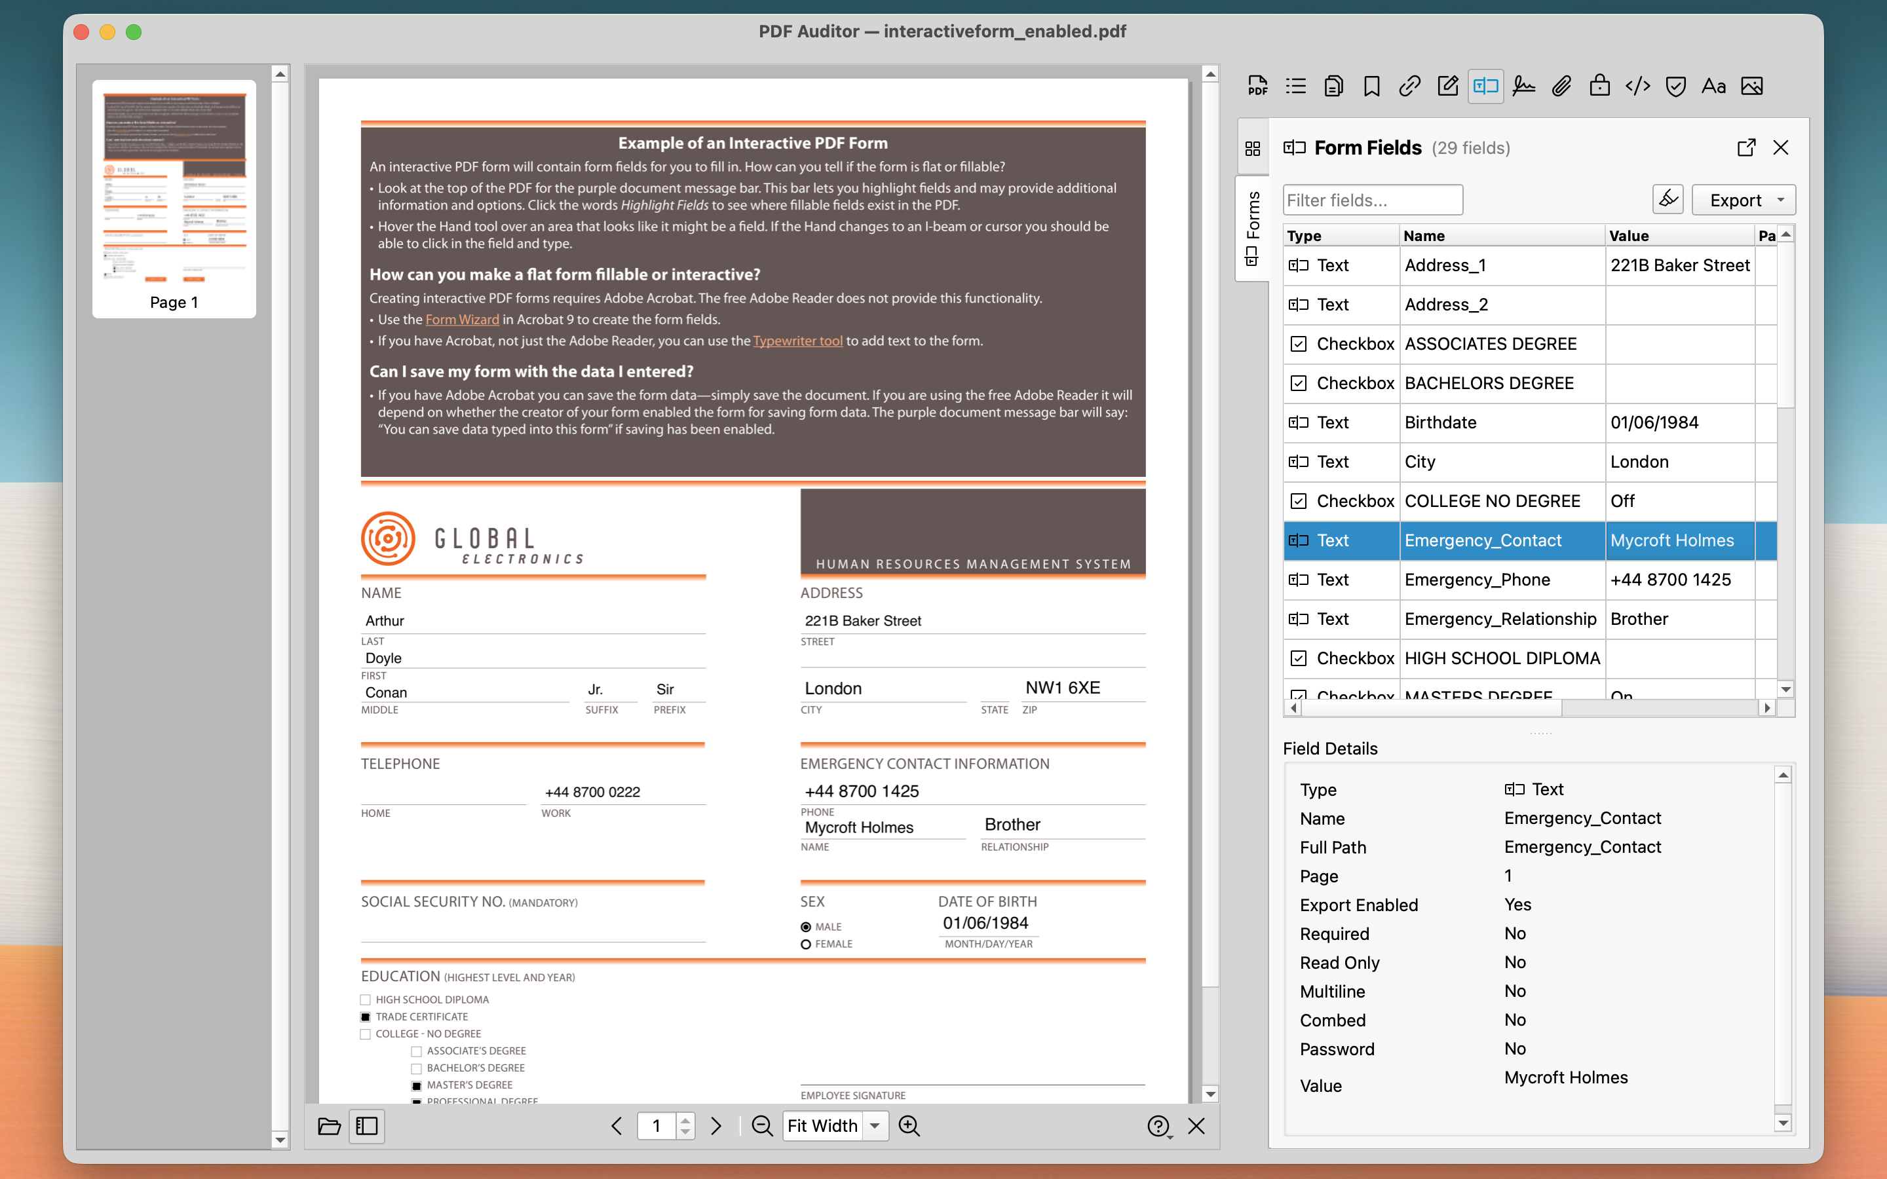
Task: Toggle the MASTER'S DEGREE checkbox in the document
Action: pyautogui.click(x=417, y=1085)
